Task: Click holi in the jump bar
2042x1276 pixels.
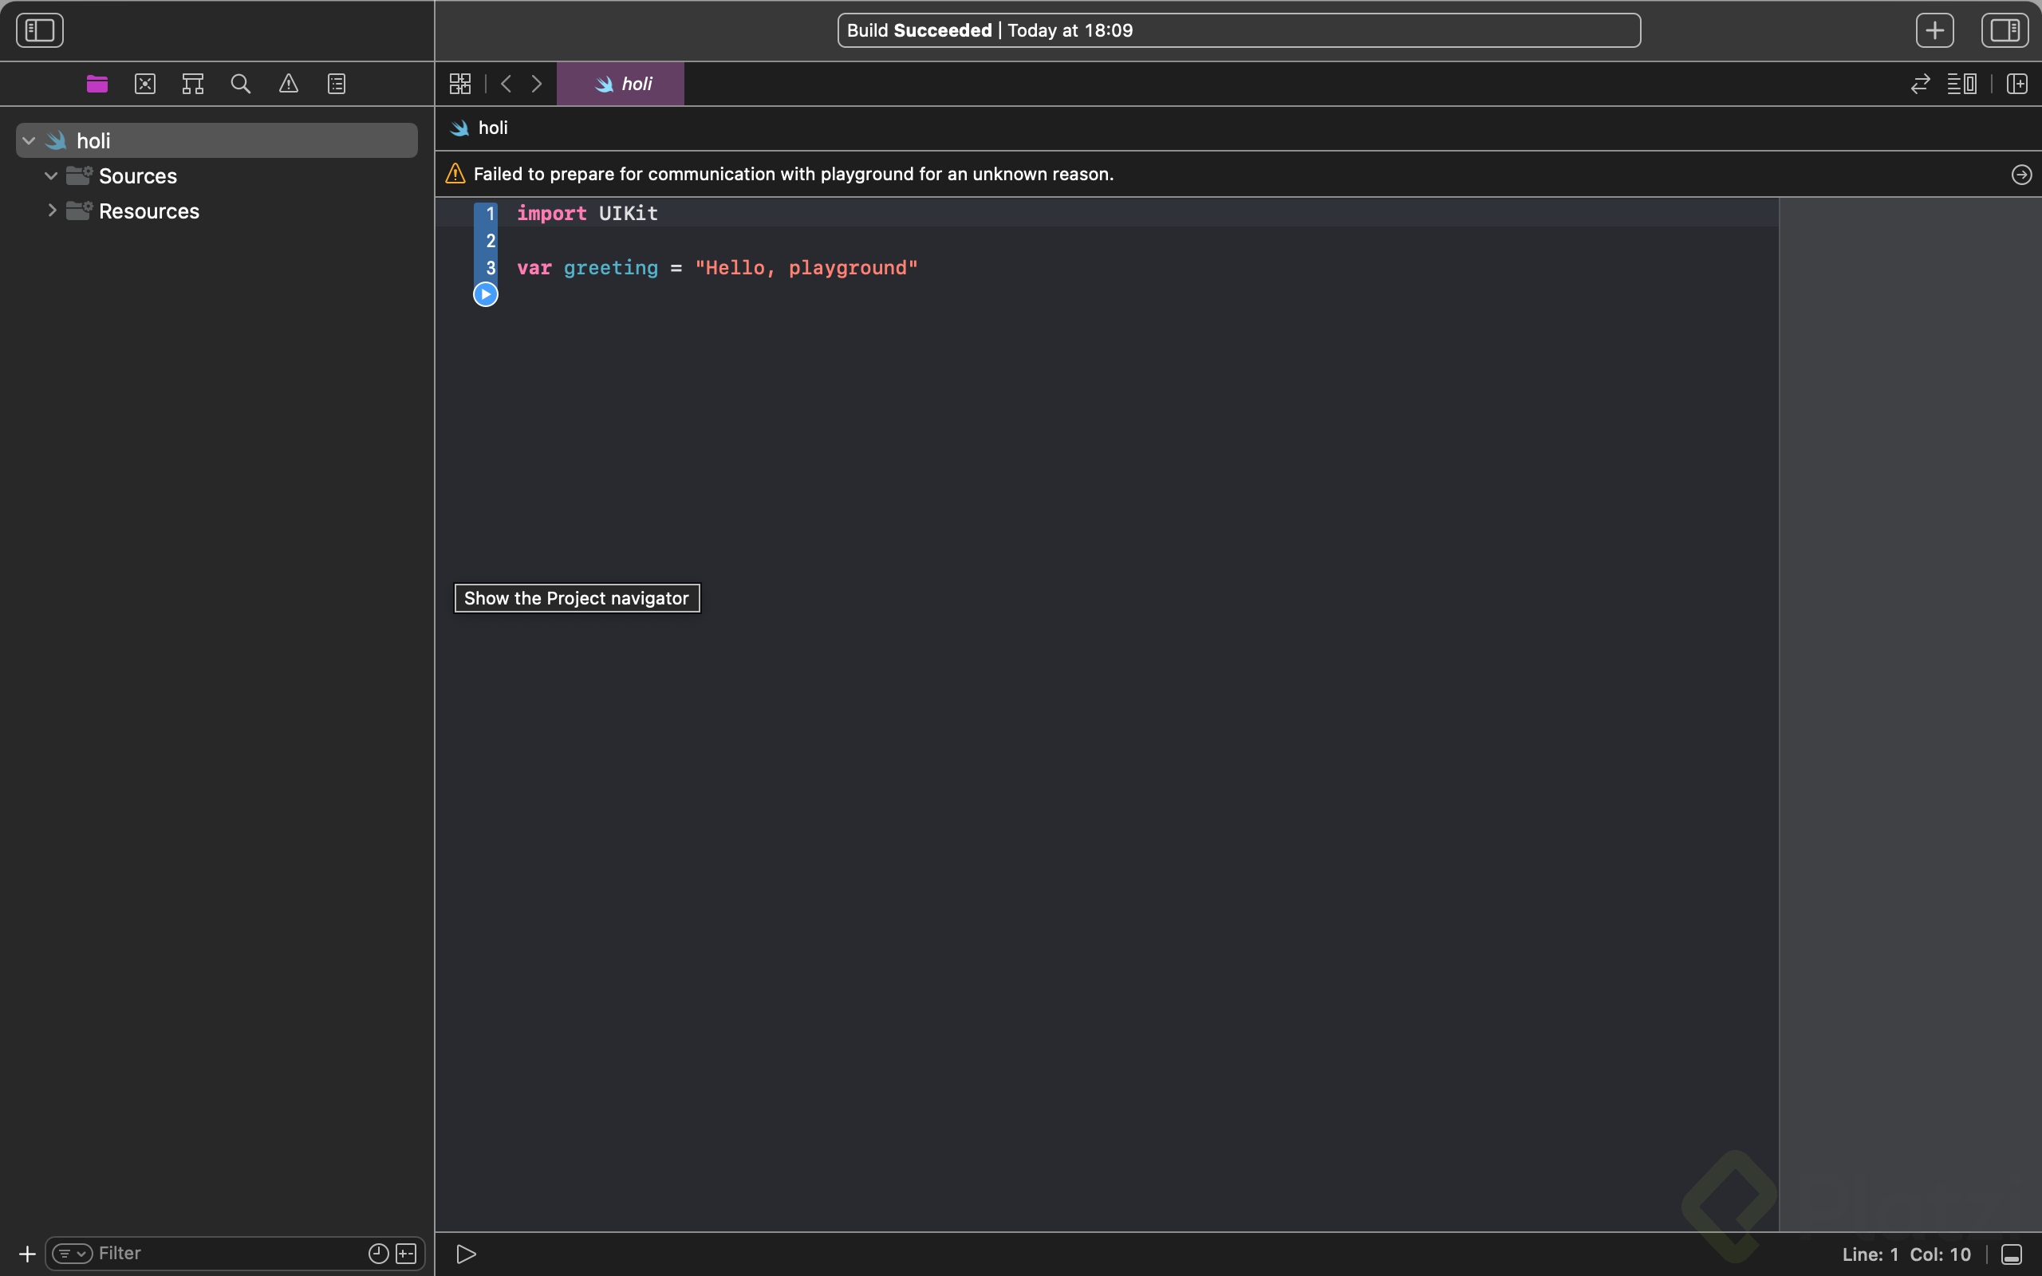Action: (x=492, y=128)
